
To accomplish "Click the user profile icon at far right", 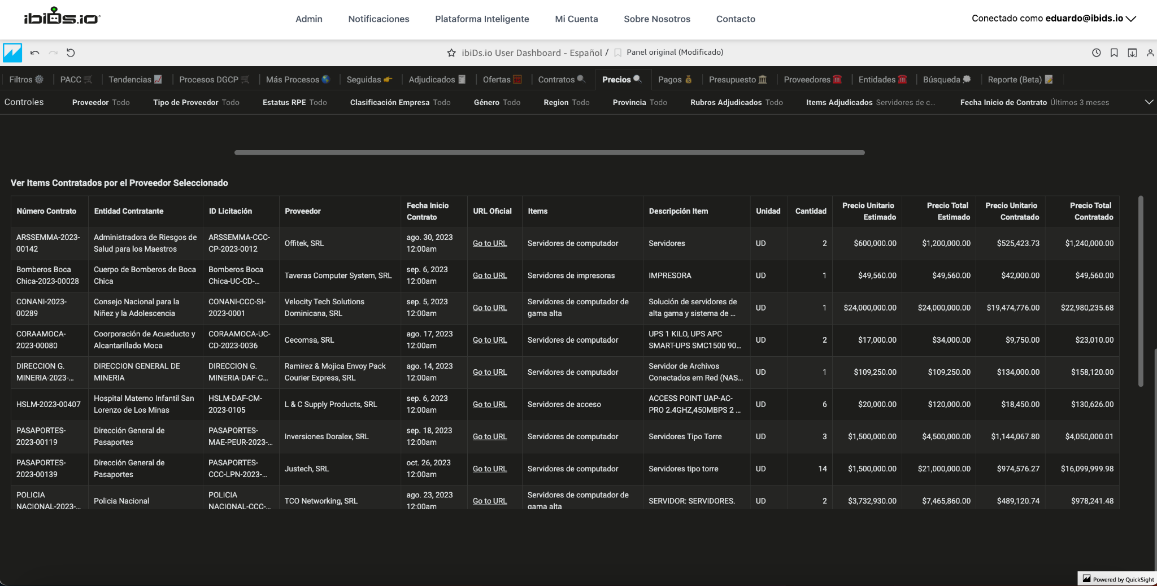I will [1150, 53].
